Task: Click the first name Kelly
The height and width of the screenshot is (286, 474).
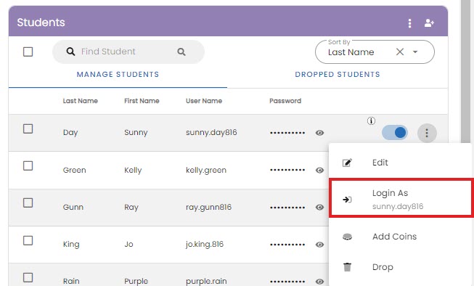Action: point(133,170)
